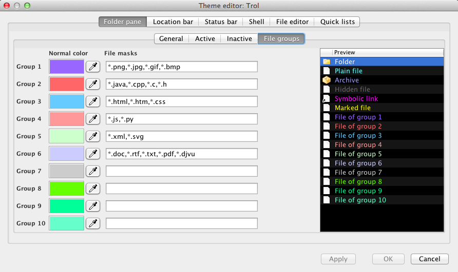The width and height of the screenshot is (458, 272).
Task: Focus the empty Group 10 file mask field
Action: coord(182,223)
